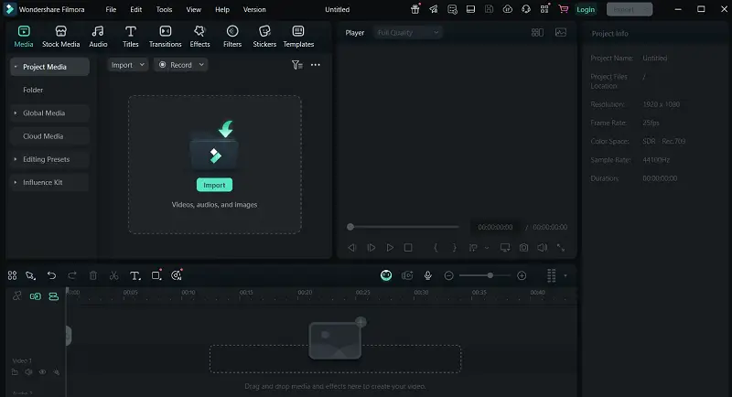This screenshot has height=397, width=732.
Task: Select the Split scissors tool in timeline toolbar
Action: tap(113, 275)
